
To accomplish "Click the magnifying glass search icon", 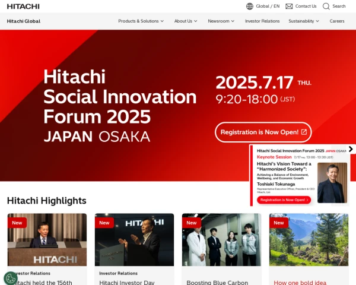I will point(326,7).
